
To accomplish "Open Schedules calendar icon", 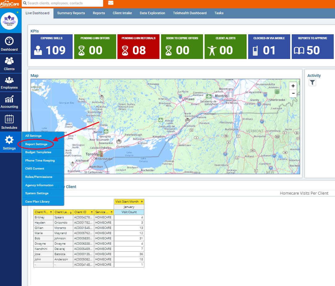I will [9, 119].
